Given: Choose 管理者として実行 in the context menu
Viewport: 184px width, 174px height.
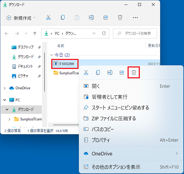Looking at the screenshot, I should pyautogui.click(x=131, y=97).
